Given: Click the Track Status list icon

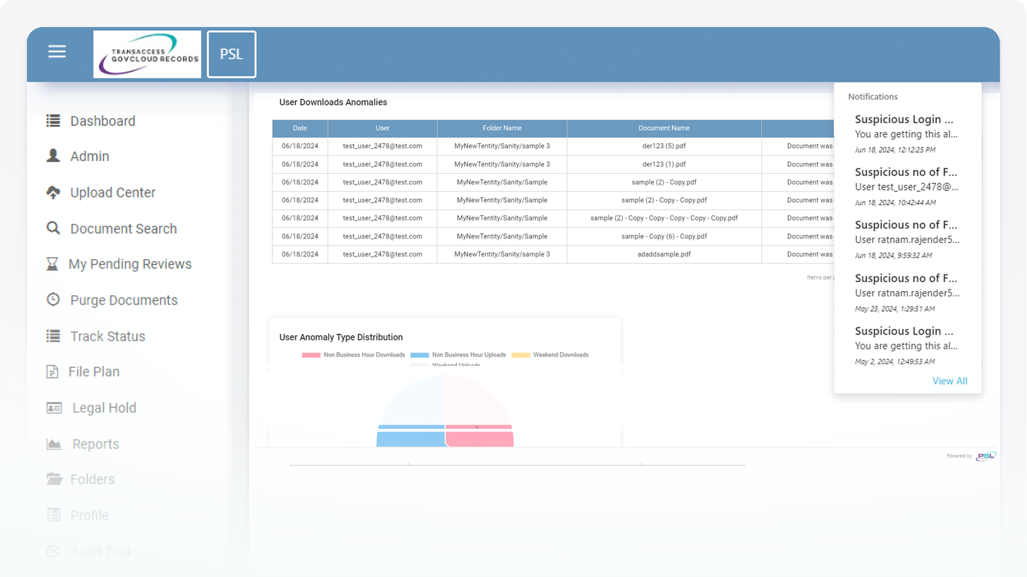Looking at the screenshot, I should point(53,336).
